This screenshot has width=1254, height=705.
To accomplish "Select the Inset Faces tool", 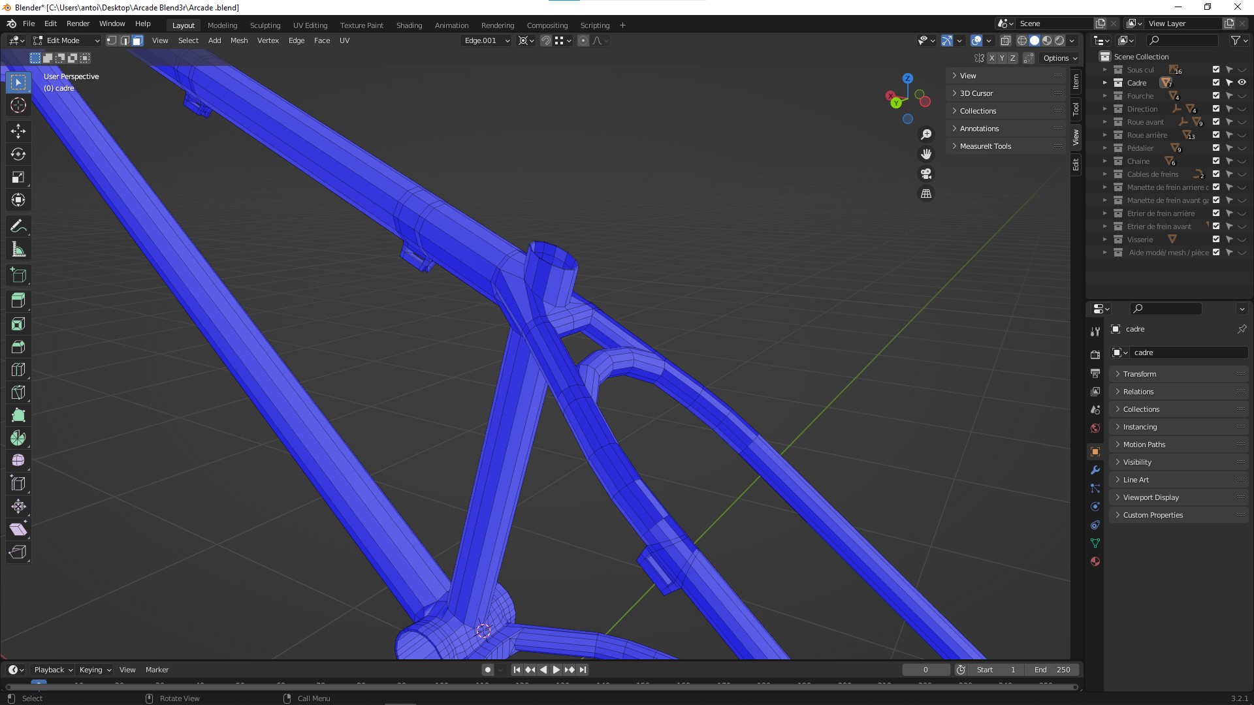I will [x=18, y=324].
